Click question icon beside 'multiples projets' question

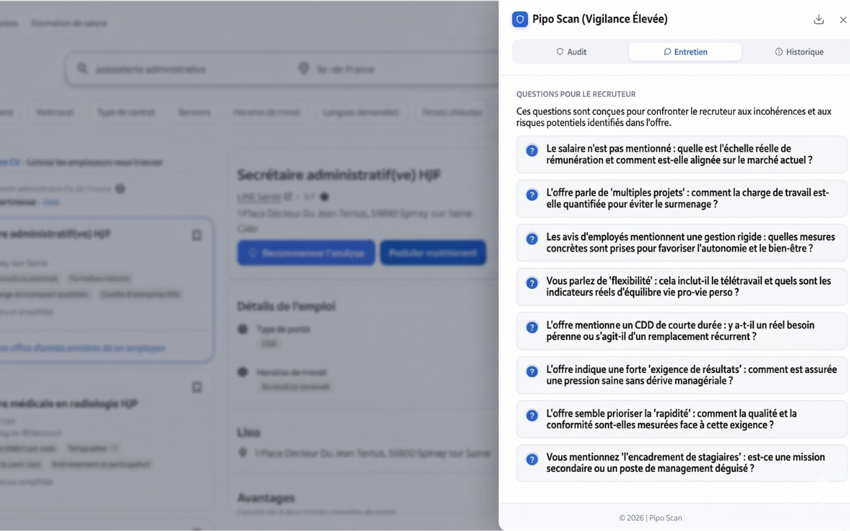pyautogui.click(x=532, y=195)
